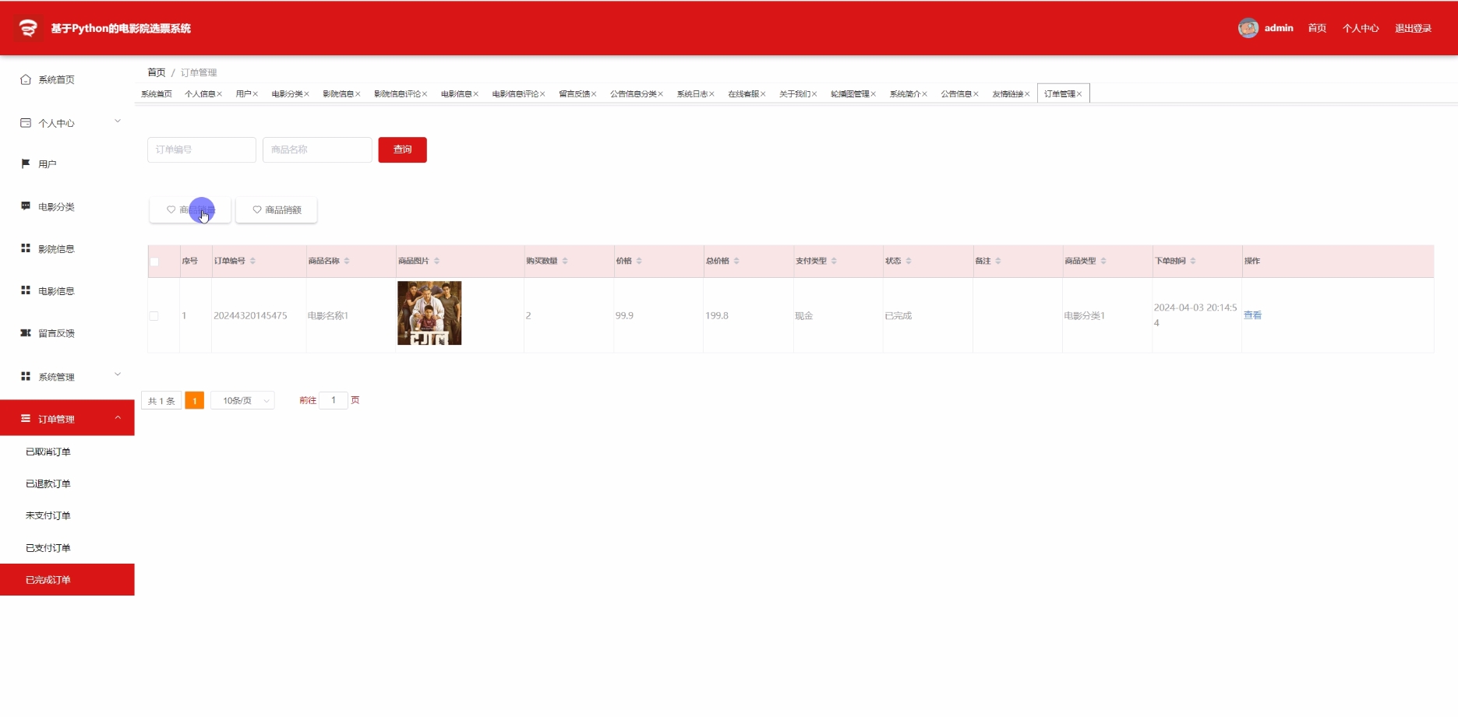Click the 前往 page jump input box
This screenshot has height=717, width=1458.
tap(334, 400)
